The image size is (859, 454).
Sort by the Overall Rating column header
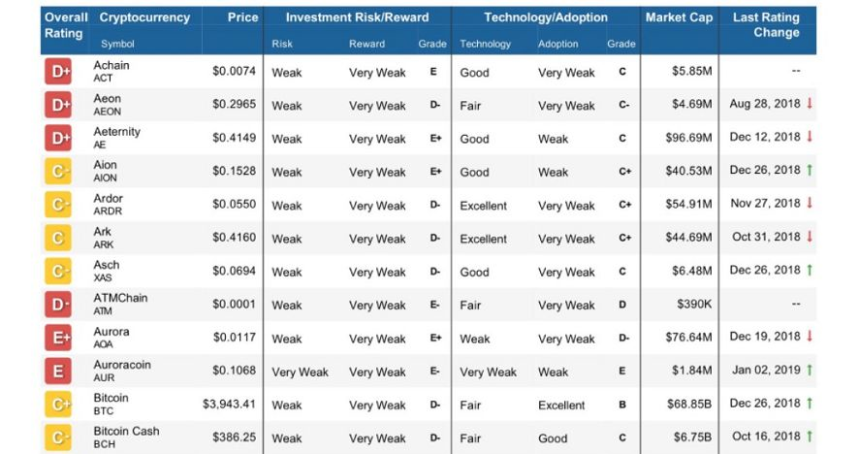coord(65,25)
